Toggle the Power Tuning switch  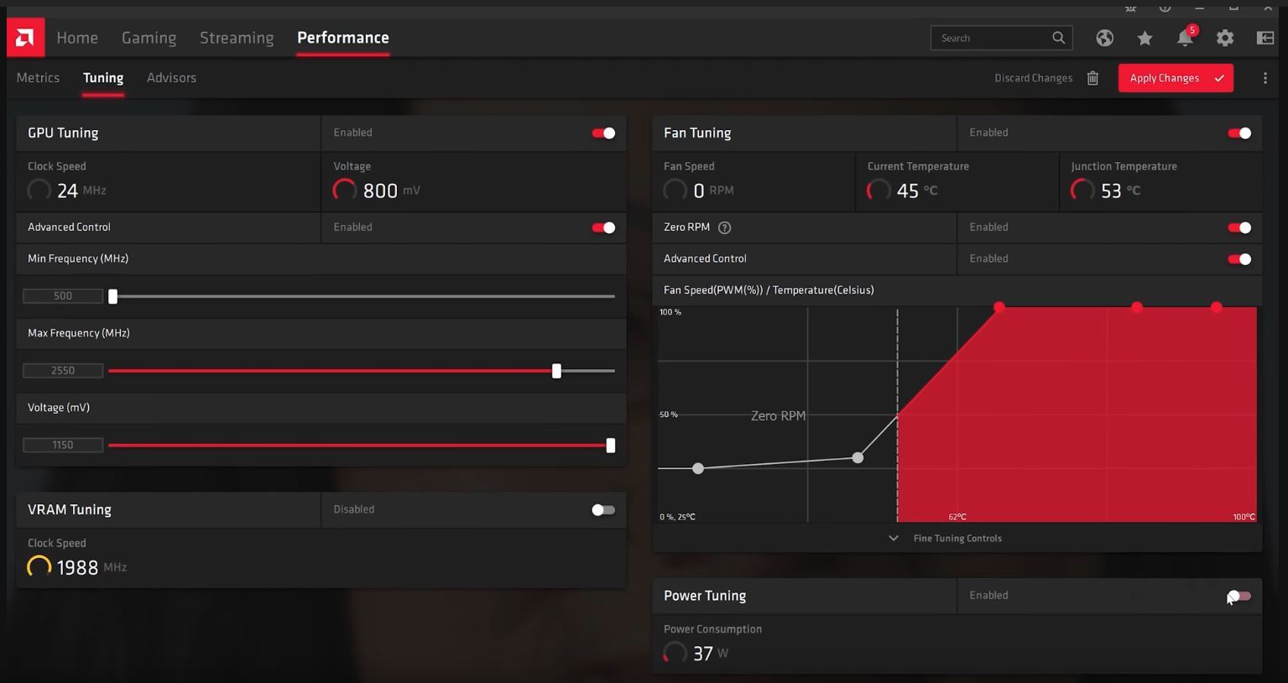coord(1239,597)
